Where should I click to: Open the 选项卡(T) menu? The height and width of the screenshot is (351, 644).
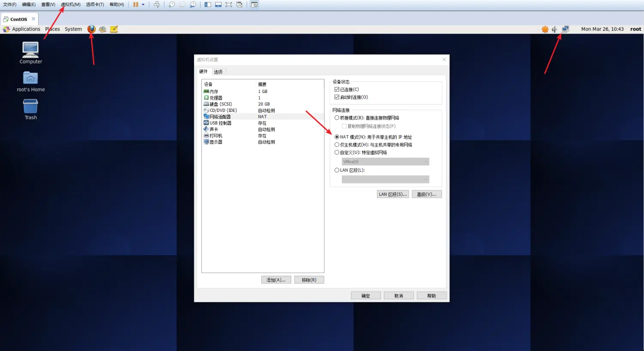click(95, 5)
